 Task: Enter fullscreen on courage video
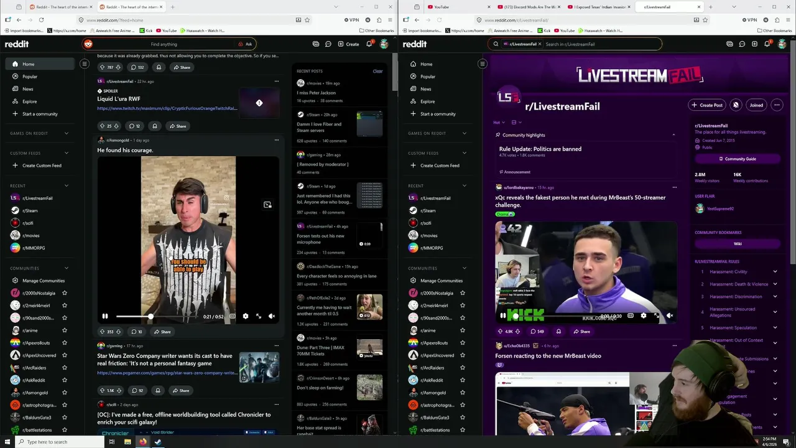click(x=259, y=316)
